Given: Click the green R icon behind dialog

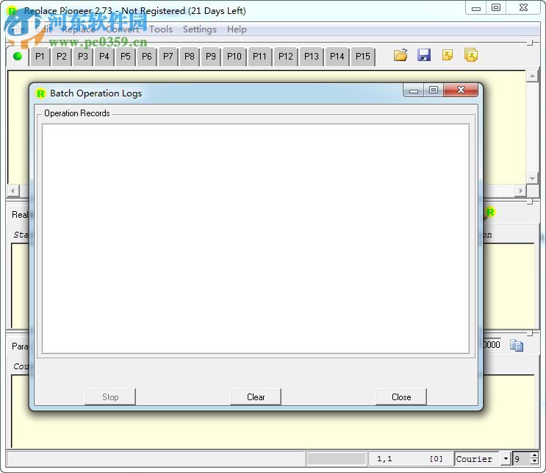Looking at the screenshot, I should pyautogui.click(x=489, y=212).
